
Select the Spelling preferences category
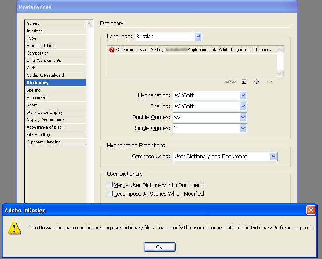point(34,90)
